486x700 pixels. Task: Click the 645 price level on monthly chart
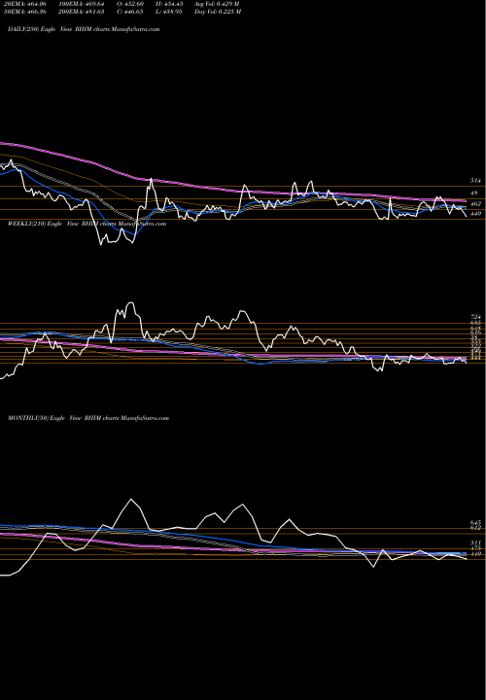[x=475, y=522]
